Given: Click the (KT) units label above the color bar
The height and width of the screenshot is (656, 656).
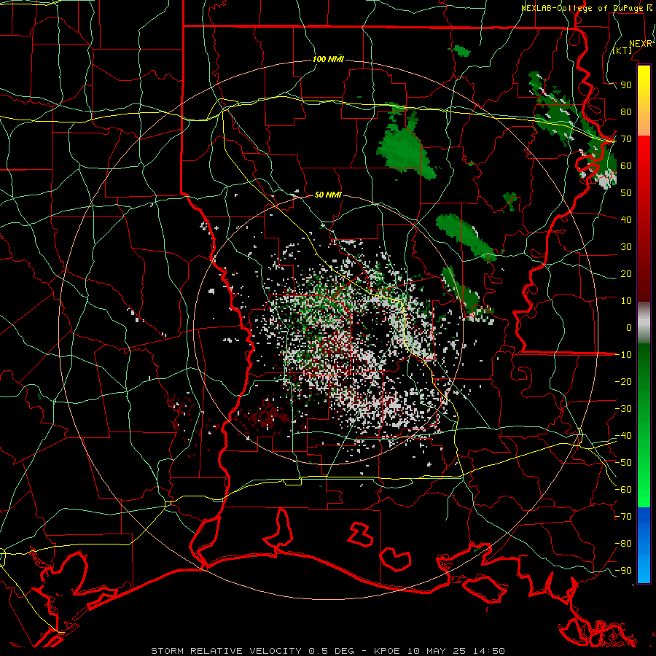Looking at the screenshot, I should [x=622, y=50].
